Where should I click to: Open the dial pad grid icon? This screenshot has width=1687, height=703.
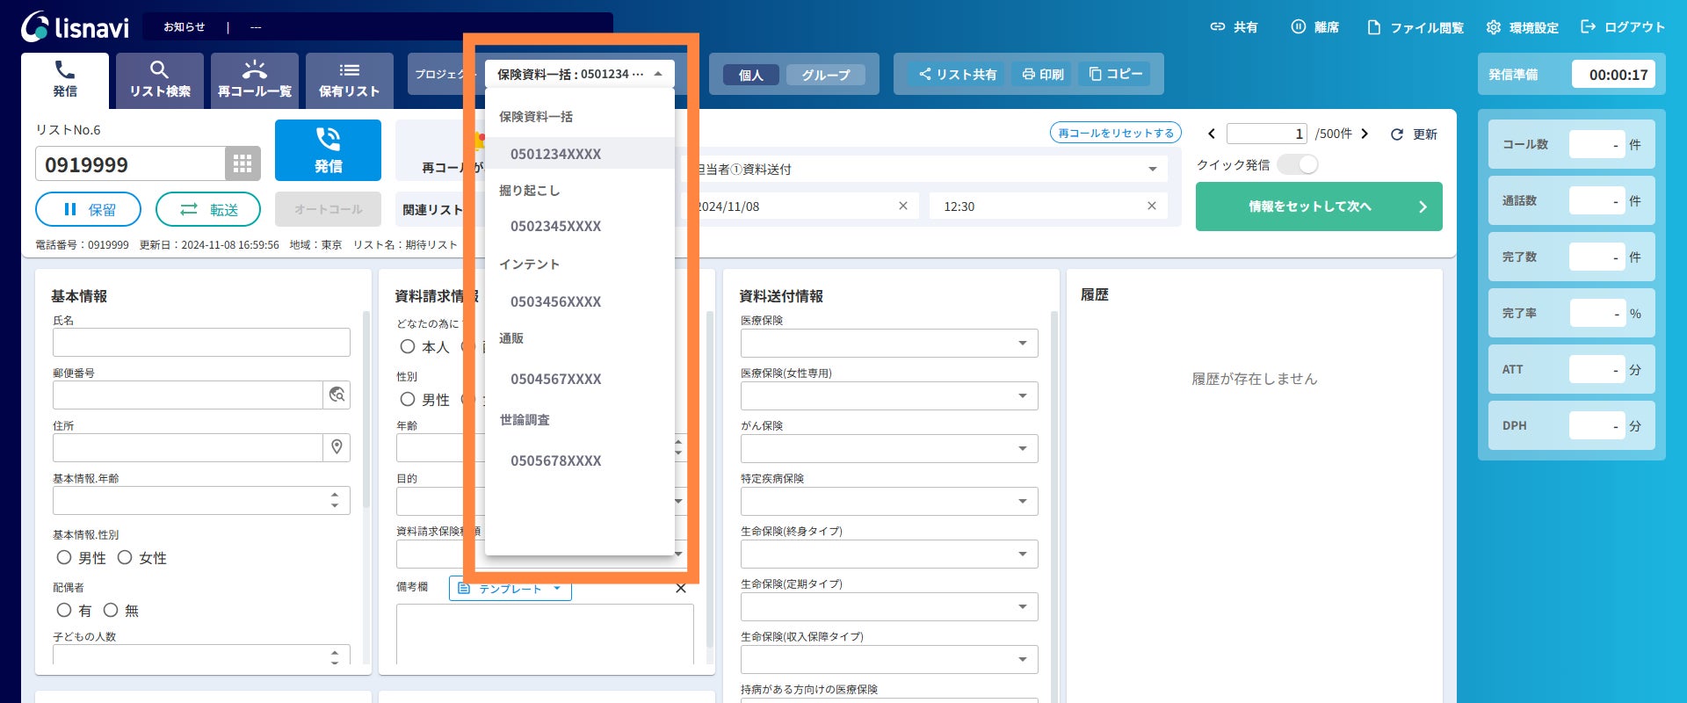[x=243, y=163]
